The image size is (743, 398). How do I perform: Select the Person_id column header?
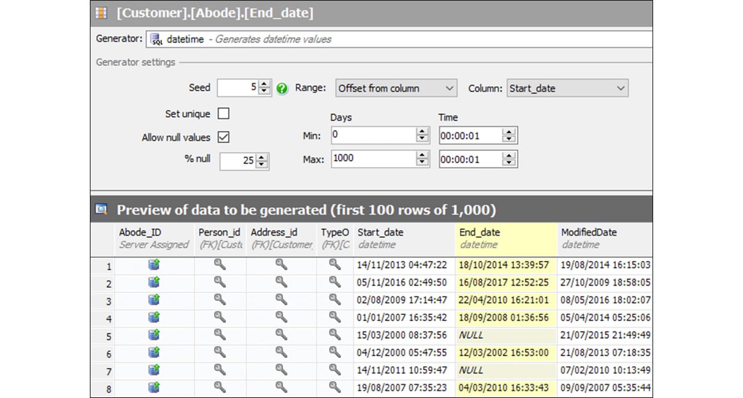coord(220,239)
